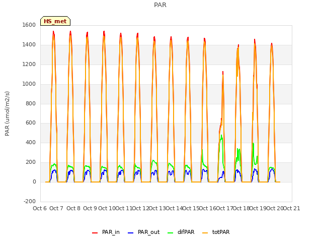Click the Oct 9 x-axis label
Screen dimensions: 322x242
click(90, 208)
